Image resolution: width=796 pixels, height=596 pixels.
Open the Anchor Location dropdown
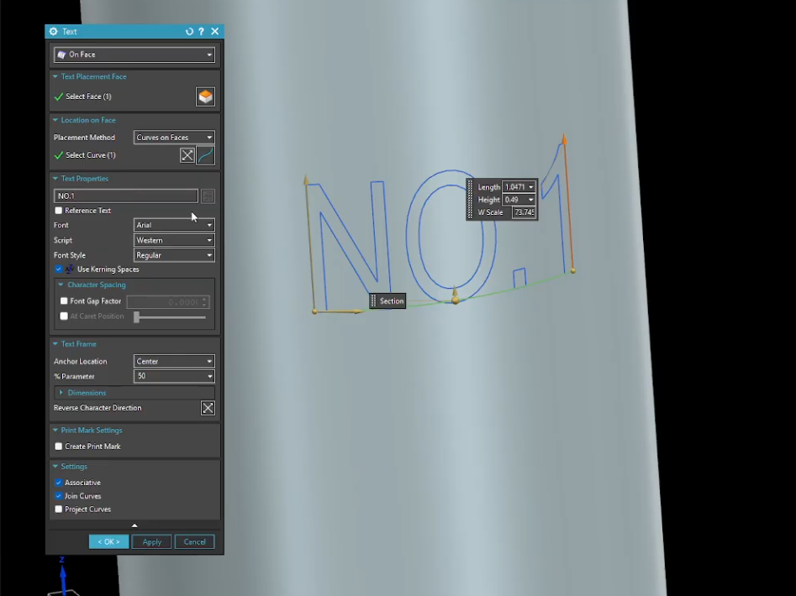[x=174, y=361]
